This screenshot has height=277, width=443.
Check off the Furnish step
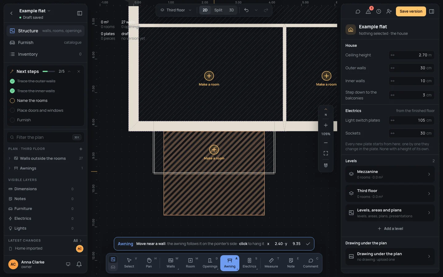pyautogui.click(x=12, y=120)
